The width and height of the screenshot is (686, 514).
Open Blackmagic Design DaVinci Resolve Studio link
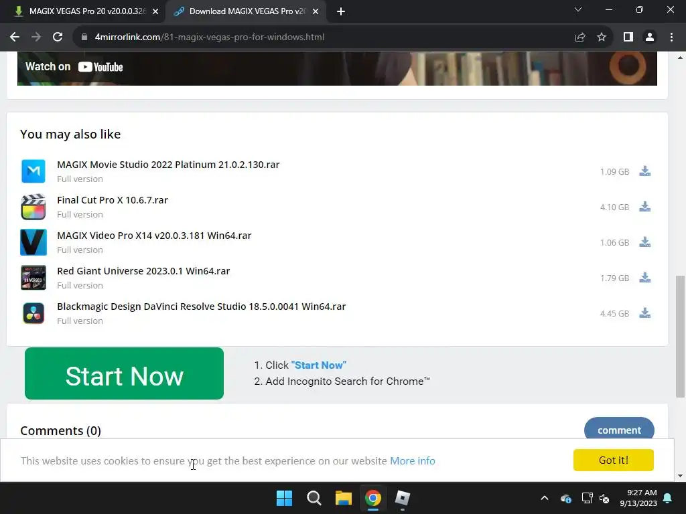coord(201,307)
